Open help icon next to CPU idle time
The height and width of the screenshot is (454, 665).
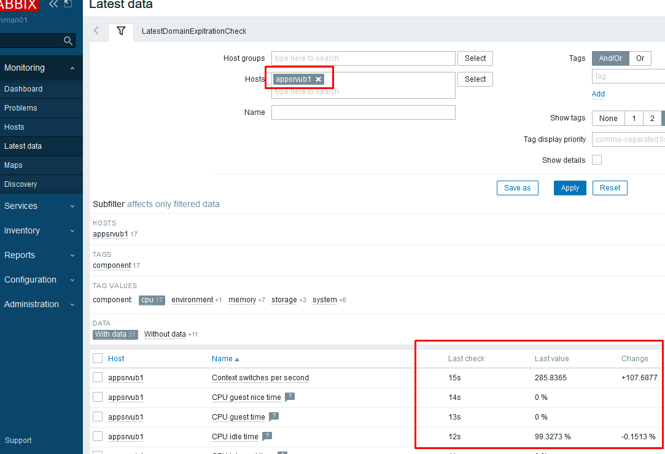[x=267, y=436]
